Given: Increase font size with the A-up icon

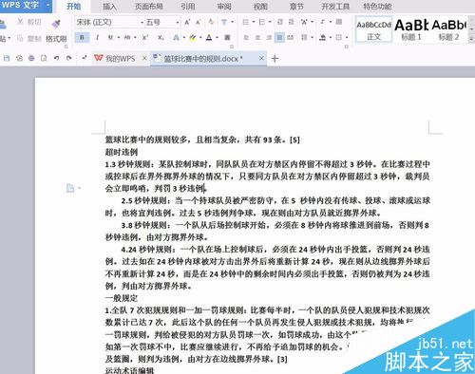Looking at the screenshot, I should click(187, 22).
